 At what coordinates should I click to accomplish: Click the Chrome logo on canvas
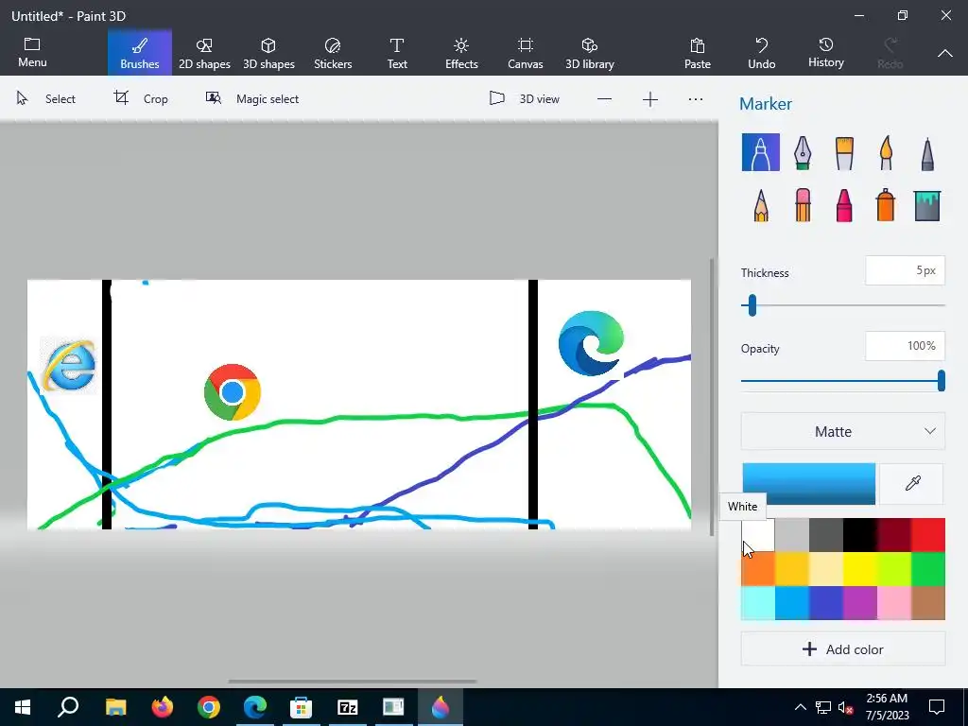click(x=233, y=392)
